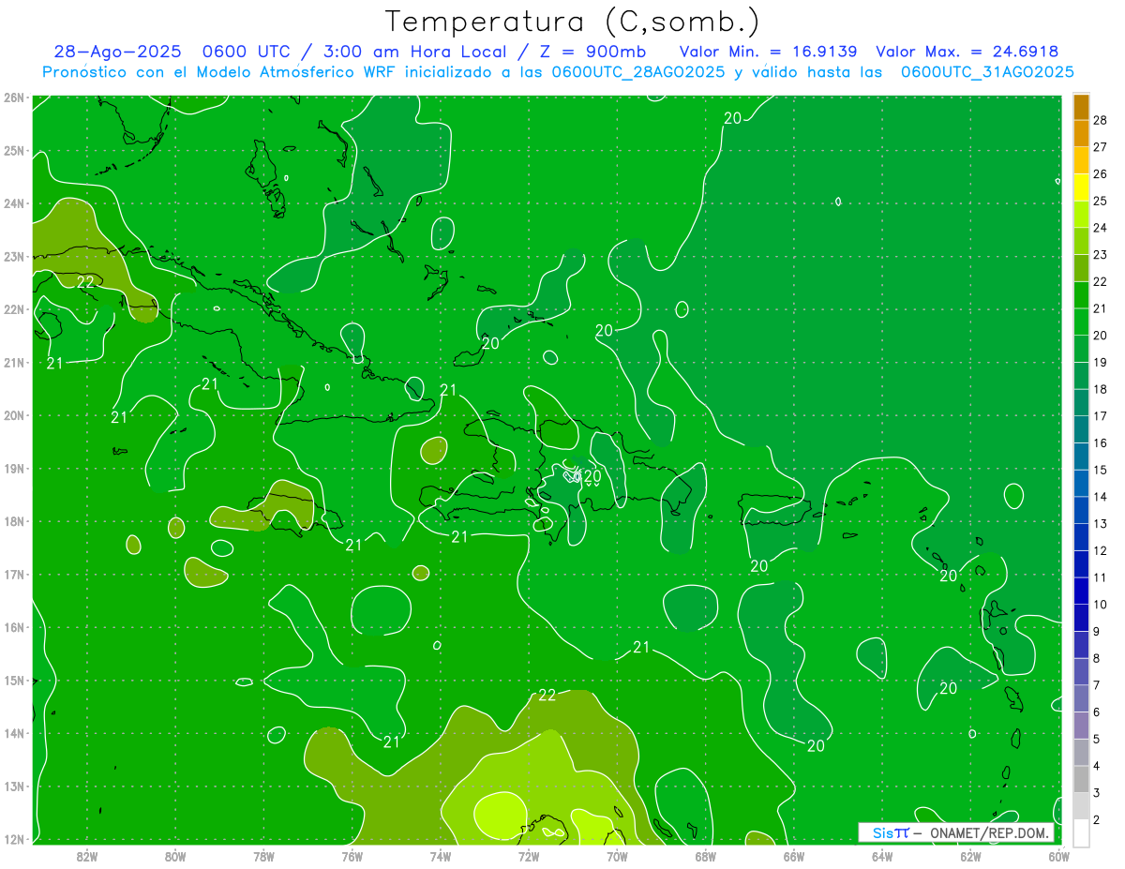Image resolution: width=1125 pixels, height=869 pixels.
Task: Click the "0600UTC_28AGO2025" initialization timestamp
Action: pos(637,72)
